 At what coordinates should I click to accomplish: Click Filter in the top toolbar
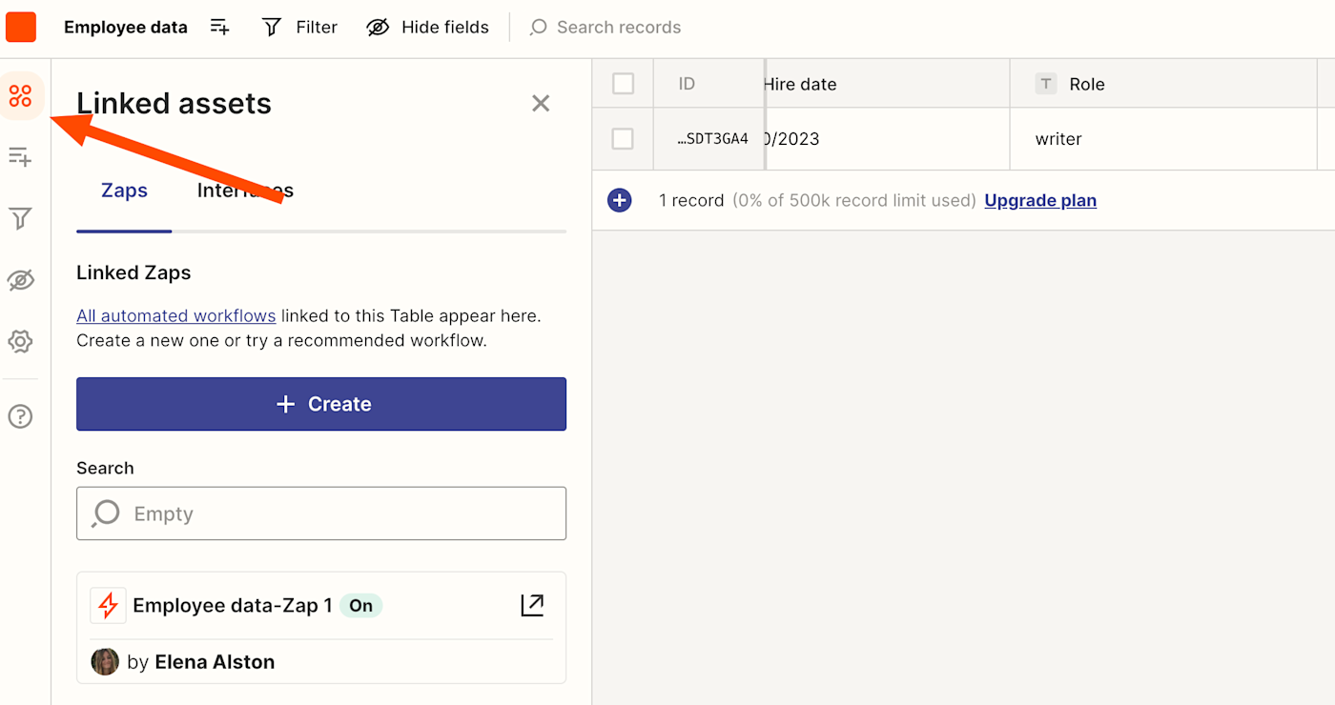click(299, 27)
